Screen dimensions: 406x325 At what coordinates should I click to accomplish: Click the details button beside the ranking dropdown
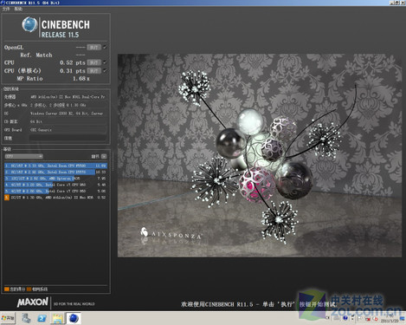click(104, 156)
